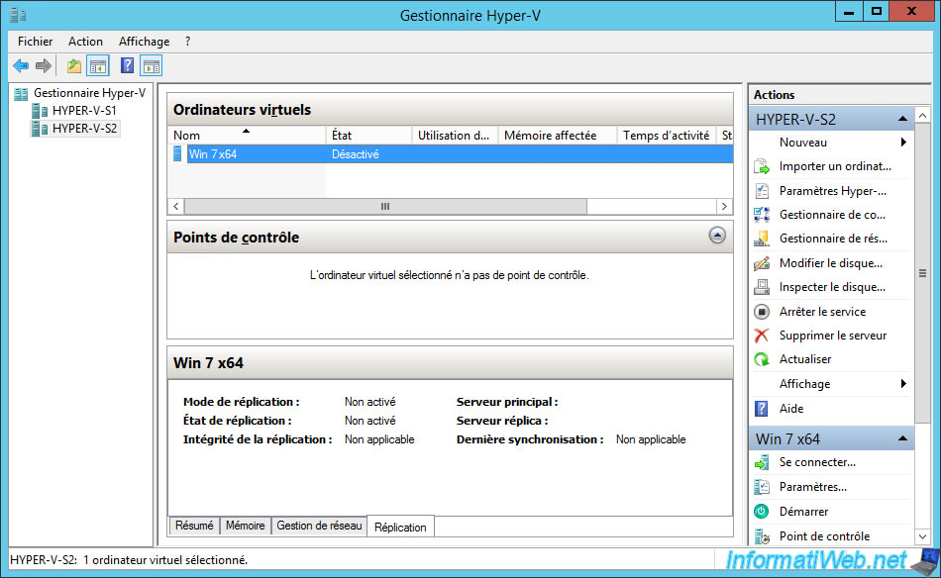Open the Fichier menu
Viewport: 941px width, 578px height.
pyautogui.click(x=36, y=42)
